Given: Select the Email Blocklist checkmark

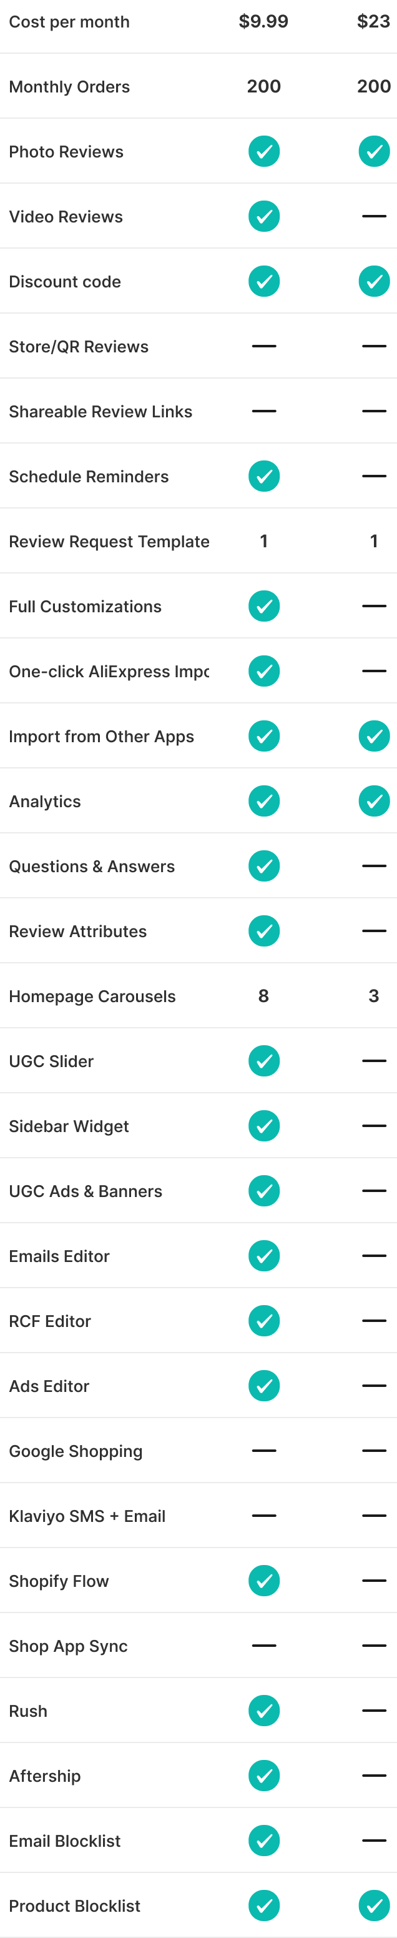Looking at the screenshot, I should tap(264, 1840).
